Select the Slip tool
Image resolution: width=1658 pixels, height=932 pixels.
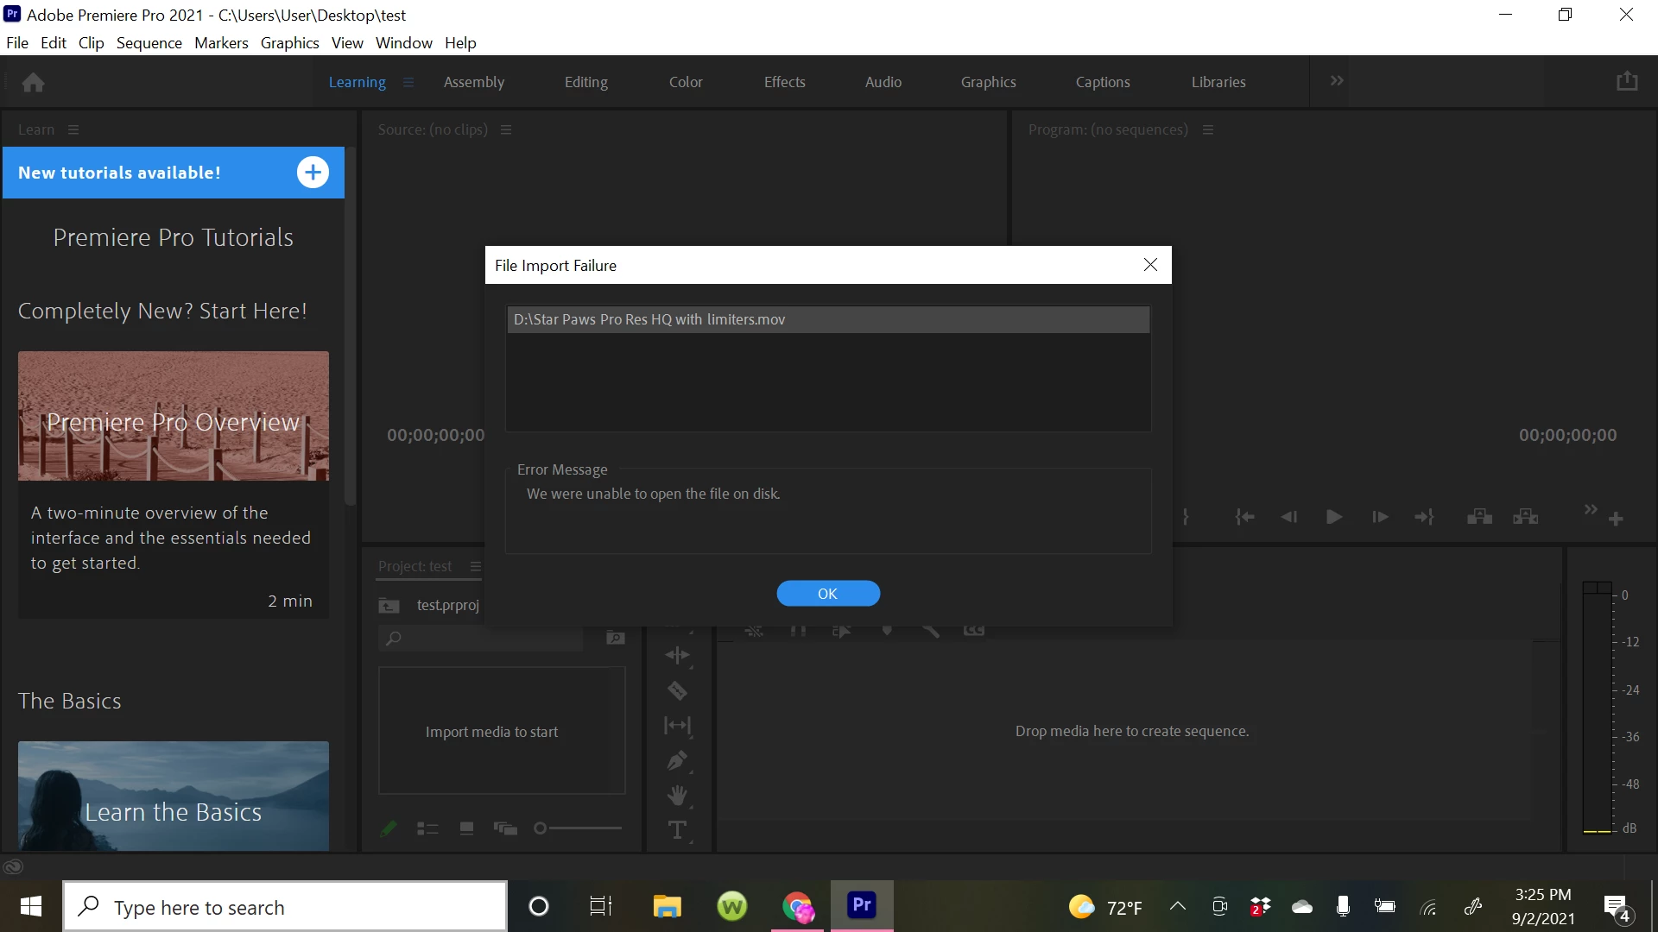click(677, 726)
